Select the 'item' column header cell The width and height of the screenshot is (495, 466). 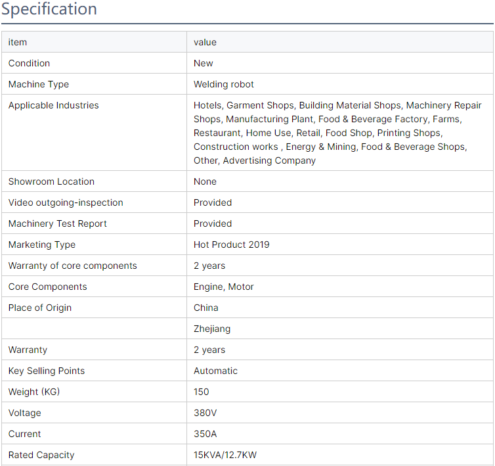tap(94, 42)
